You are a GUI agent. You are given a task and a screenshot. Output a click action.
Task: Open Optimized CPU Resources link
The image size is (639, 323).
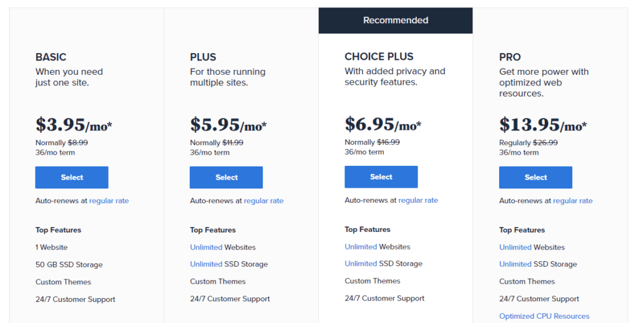pyautogui.click(x=544, y=316)
